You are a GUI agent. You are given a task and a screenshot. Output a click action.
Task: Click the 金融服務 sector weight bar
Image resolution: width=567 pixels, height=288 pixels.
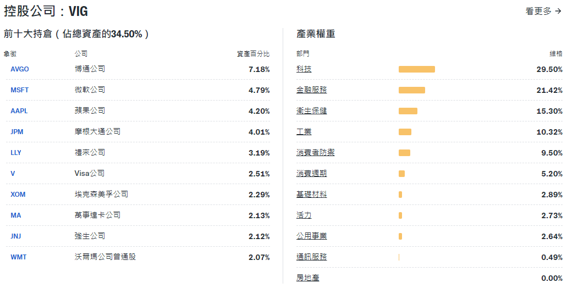point(411,90)
